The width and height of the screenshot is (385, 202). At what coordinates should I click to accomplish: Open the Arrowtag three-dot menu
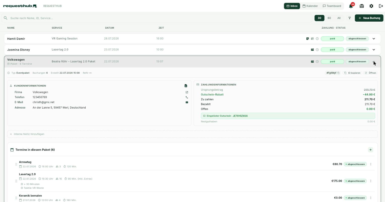(371, 164)
